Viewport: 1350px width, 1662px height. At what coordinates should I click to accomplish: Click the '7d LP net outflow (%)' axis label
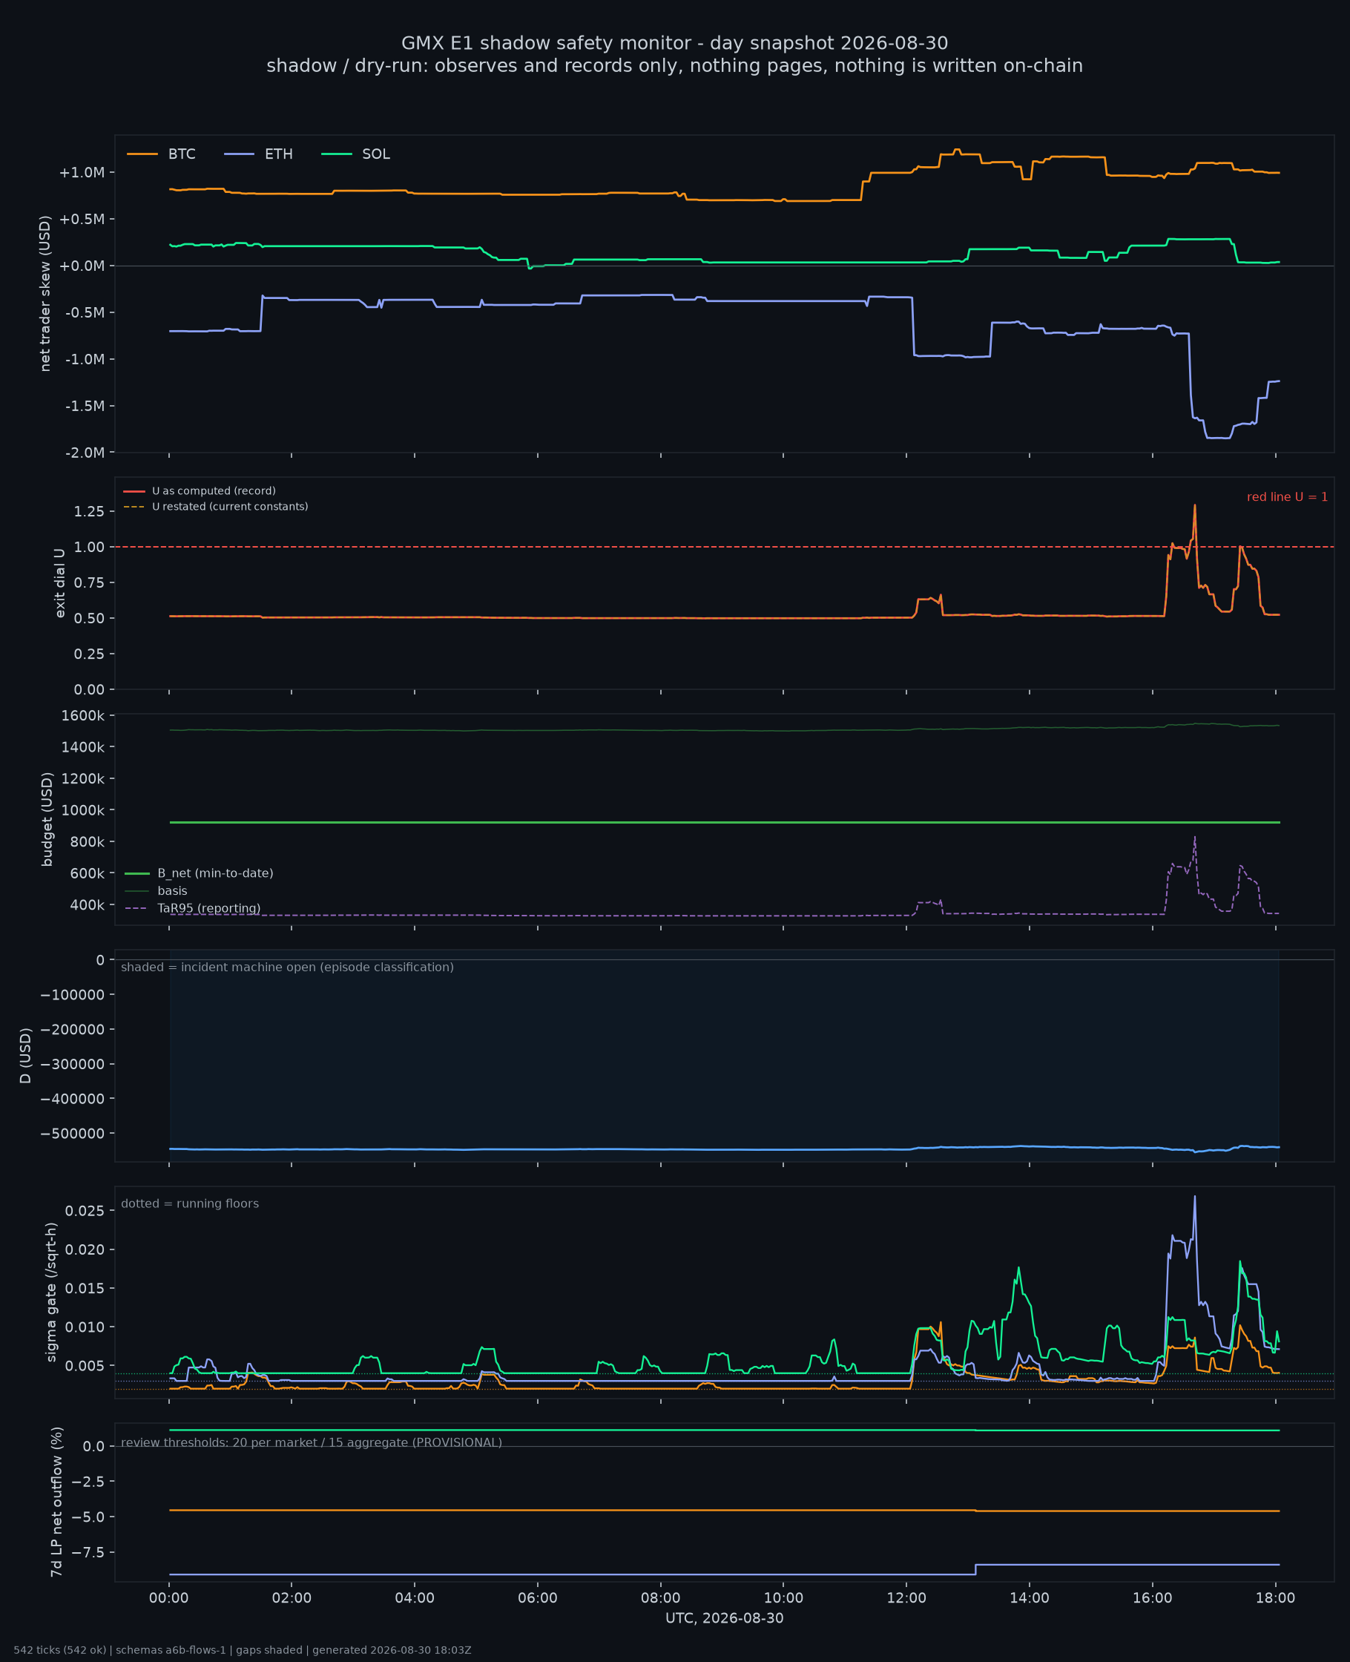[56, 1502]
